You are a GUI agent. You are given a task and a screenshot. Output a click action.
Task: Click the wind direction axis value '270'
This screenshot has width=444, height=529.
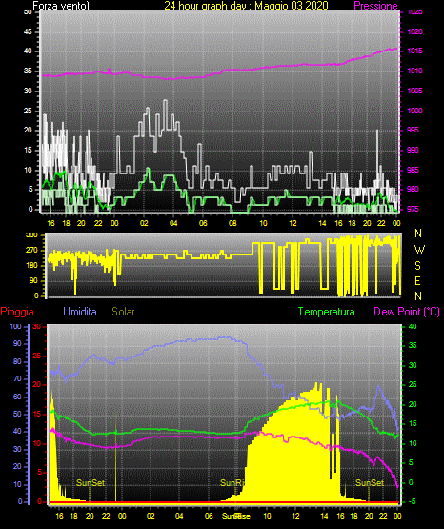[31, 251]
